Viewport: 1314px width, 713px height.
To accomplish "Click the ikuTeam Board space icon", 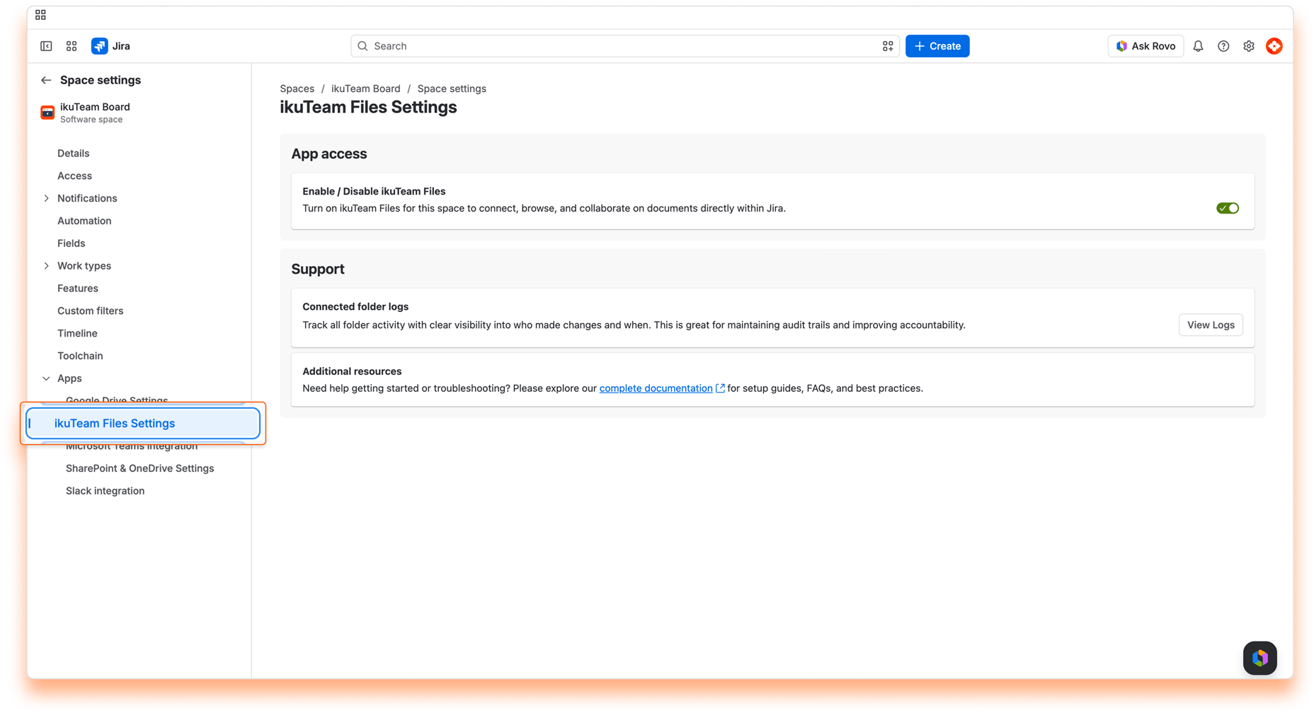I will (x=47, y=112).
